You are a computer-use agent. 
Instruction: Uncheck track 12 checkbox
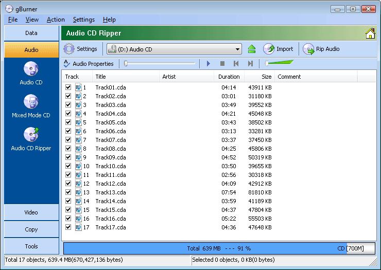click(68, 183)
